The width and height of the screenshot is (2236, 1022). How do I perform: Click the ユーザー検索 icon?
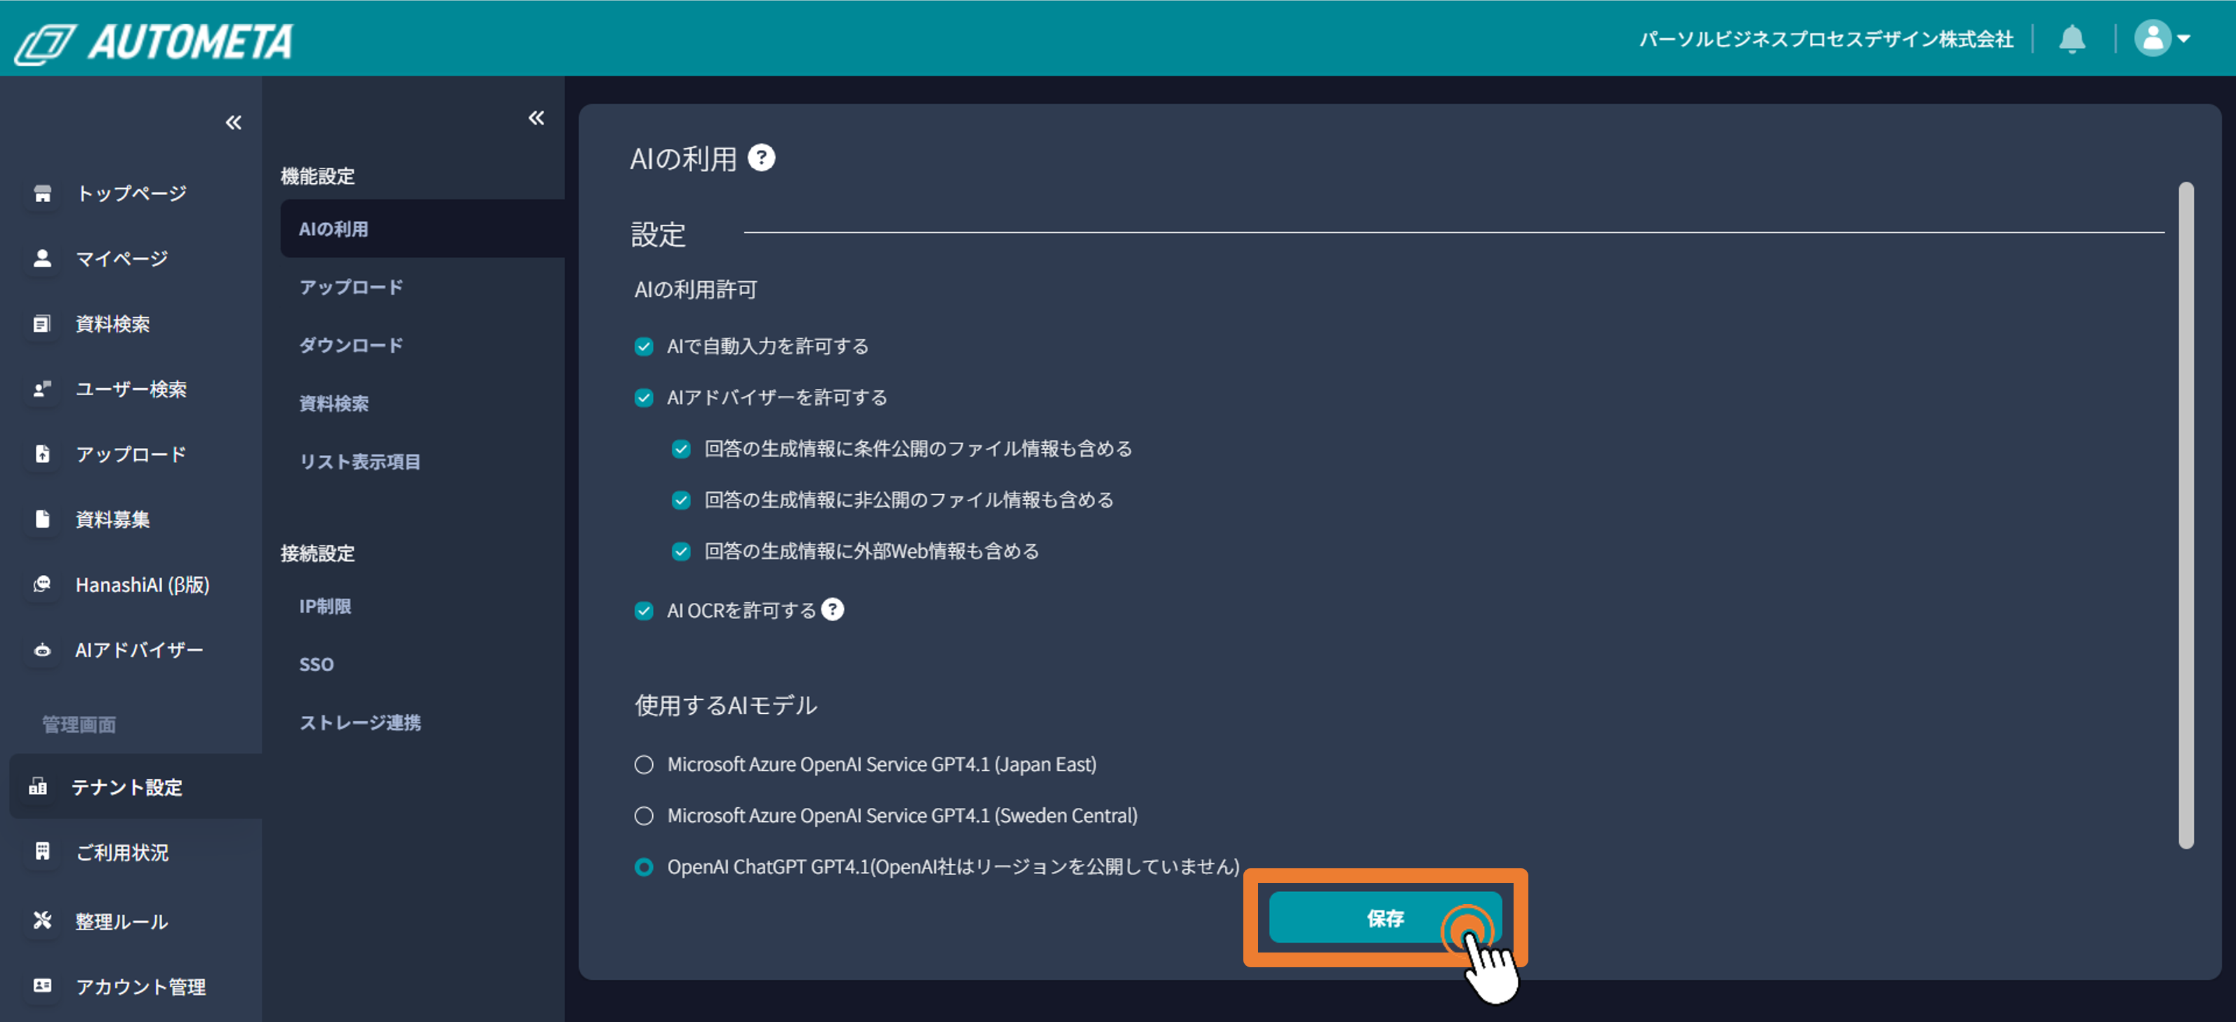(43, 389)
